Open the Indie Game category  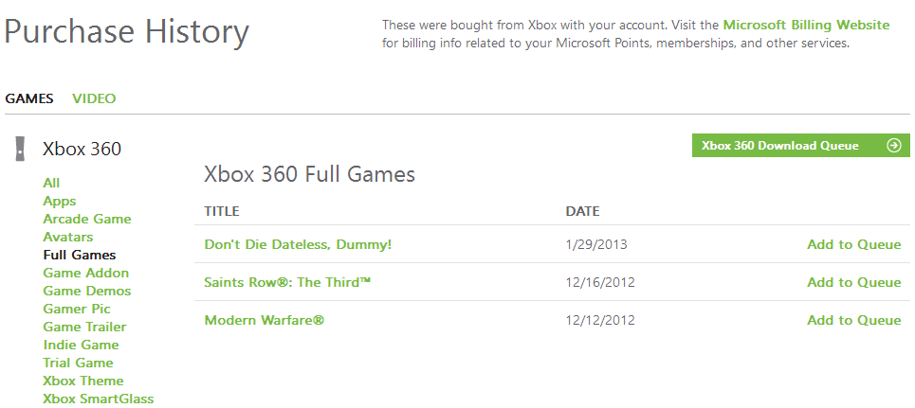click(82, 345)
